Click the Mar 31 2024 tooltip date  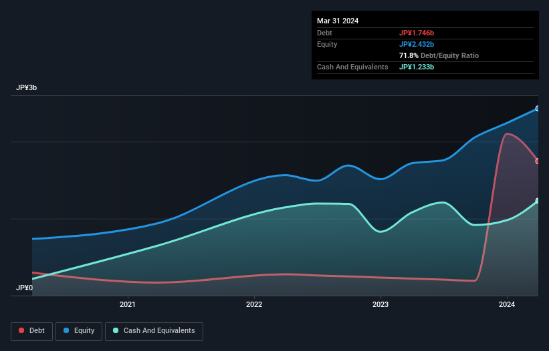[x=338, y=21]
